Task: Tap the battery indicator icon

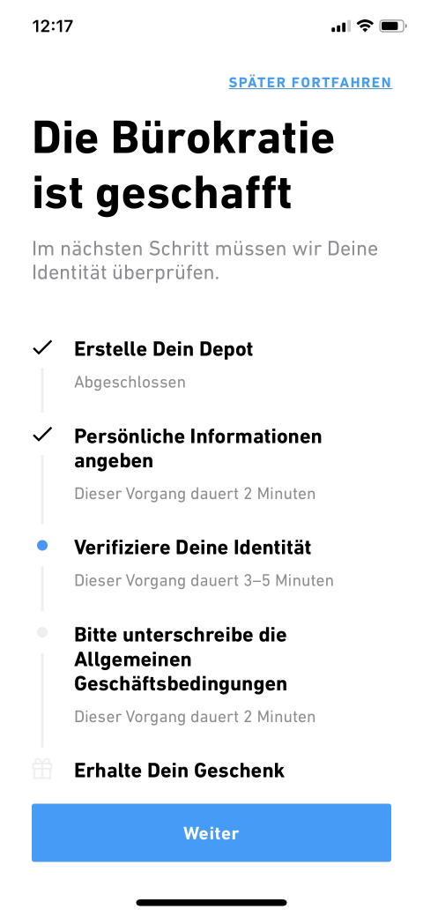Action: click(x=392, y=26)
